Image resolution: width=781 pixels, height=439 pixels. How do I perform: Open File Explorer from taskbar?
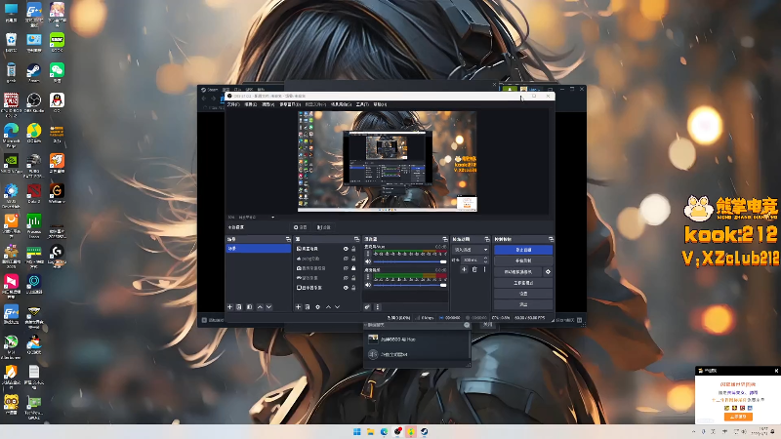(371, 431)
